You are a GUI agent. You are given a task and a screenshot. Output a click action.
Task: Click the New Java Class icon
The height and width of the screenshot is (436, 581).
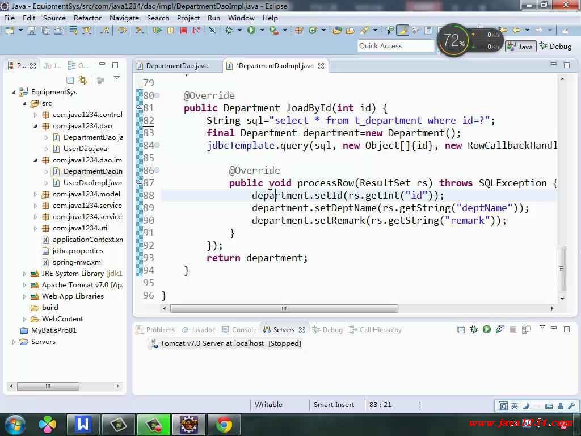(313, 31)
